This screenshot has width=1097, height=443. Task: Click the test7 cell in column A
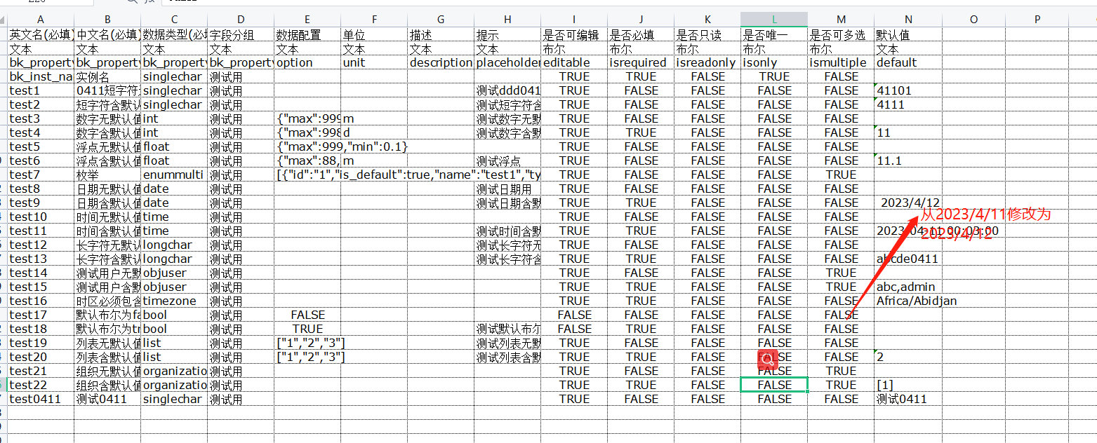click(41, 175)
